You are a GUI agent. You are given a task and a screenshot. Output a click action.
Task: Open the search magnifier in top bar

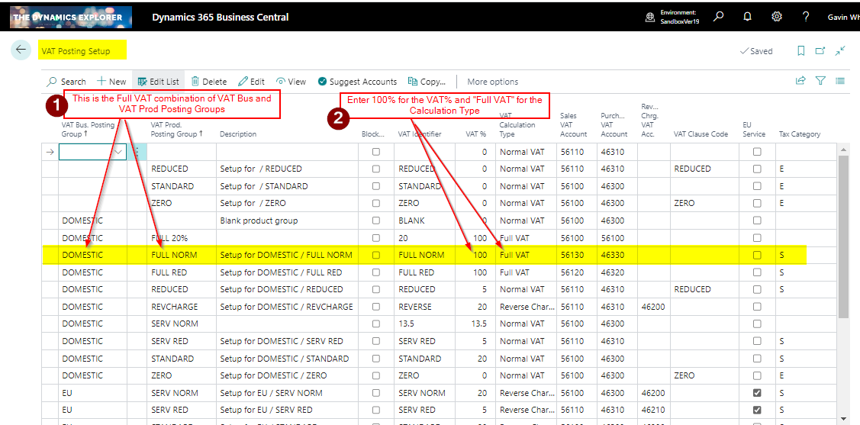click(718, 17)
